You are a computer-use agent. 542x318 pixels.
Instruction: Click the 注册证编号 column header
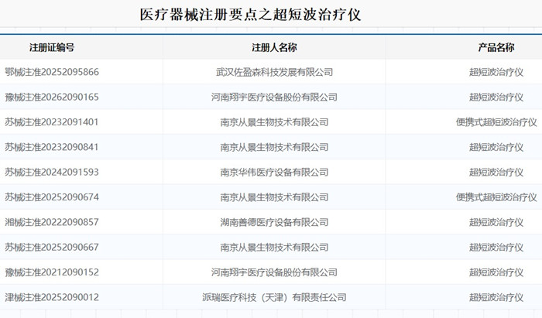tap(52, 48)
